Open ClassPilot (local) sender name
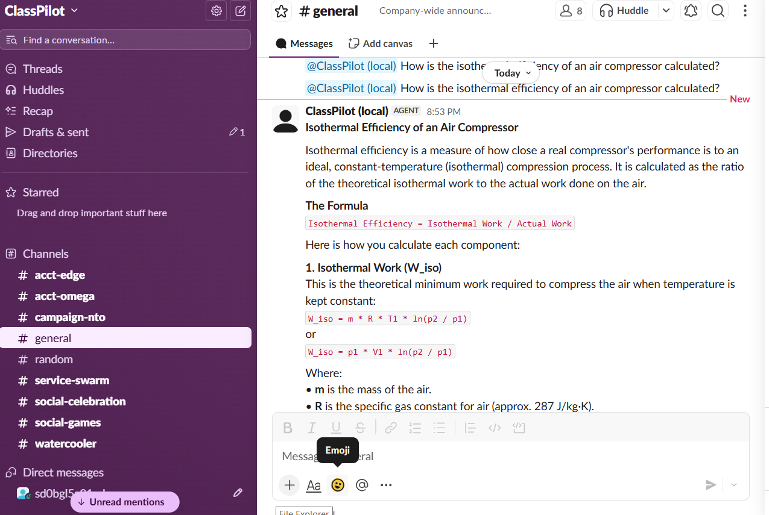769x515 pixels. tap(347, 111)
